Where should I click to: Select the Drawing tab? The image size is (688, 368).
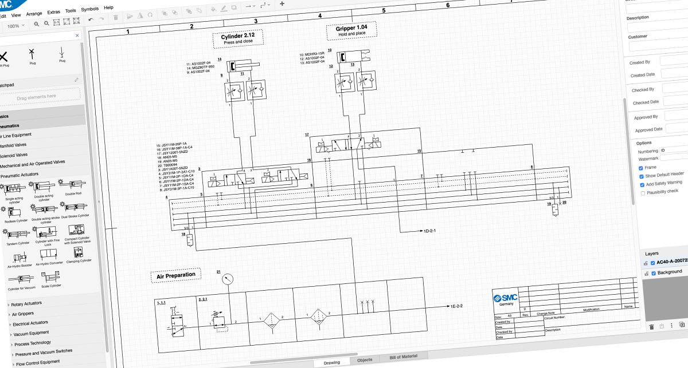[x=331, y=362]
